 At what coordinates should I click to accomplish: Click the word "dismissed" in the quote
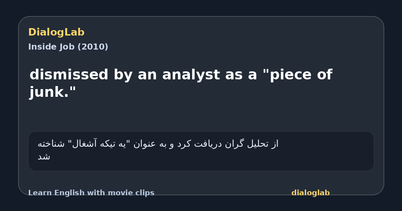[69, 75]
